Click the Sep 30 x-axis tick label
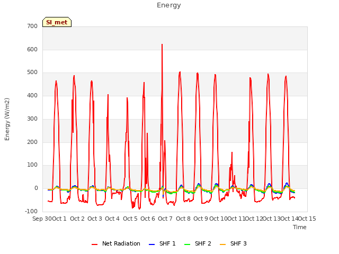This screenshot has height=254, width=339. (x=42, y=219)
